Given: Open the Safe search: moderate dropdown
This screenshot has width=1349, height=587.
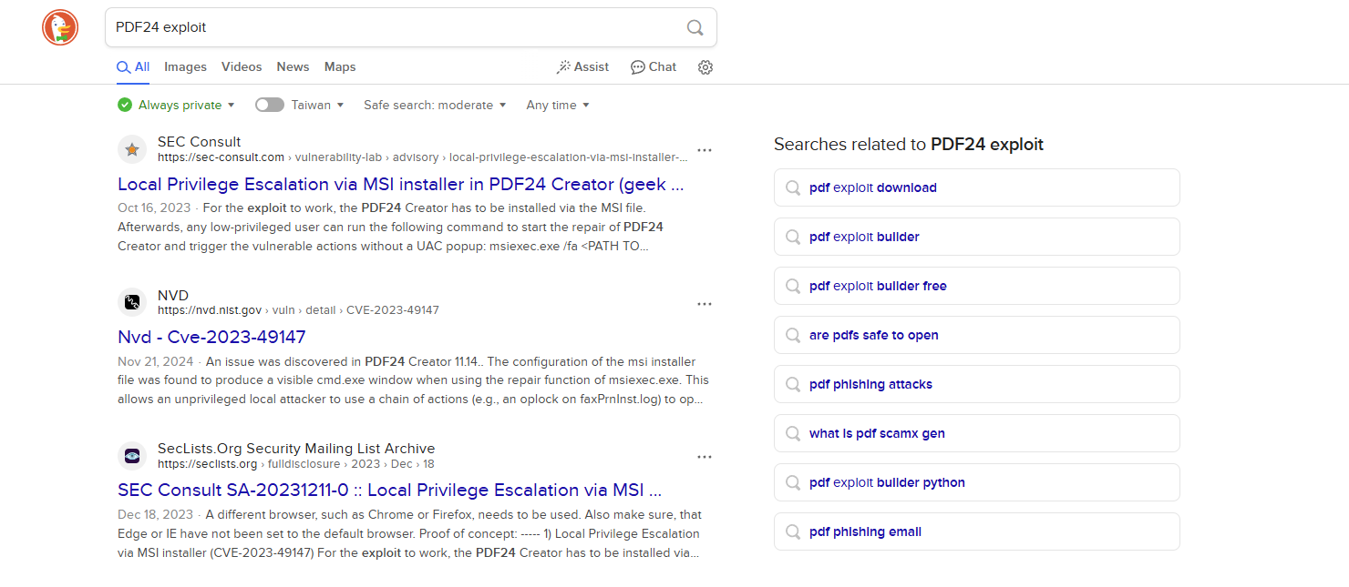Looking at the screenshot, I should 434,105.
